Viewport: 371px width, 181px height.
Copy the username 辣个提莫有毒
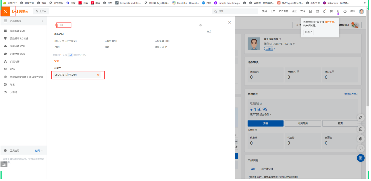[x=280, y=39]
